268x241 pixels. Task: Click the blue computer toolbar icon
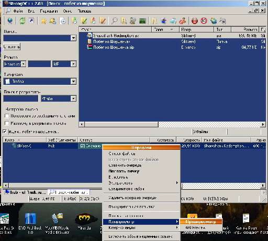(x=163, y=21)
